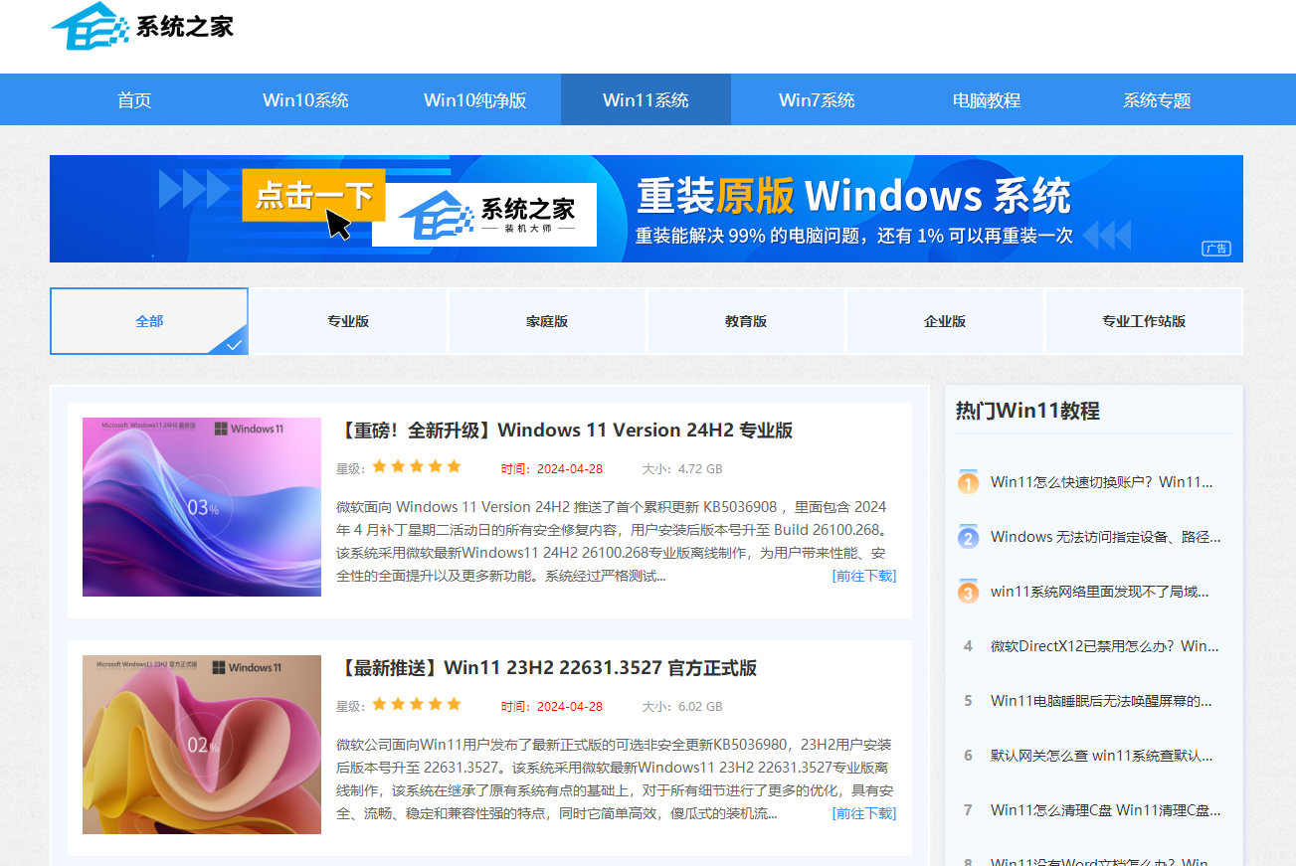Viewport: 1296px width, 866px height.
Task: Open the 首页 nav item
Action: coord(134,99)
